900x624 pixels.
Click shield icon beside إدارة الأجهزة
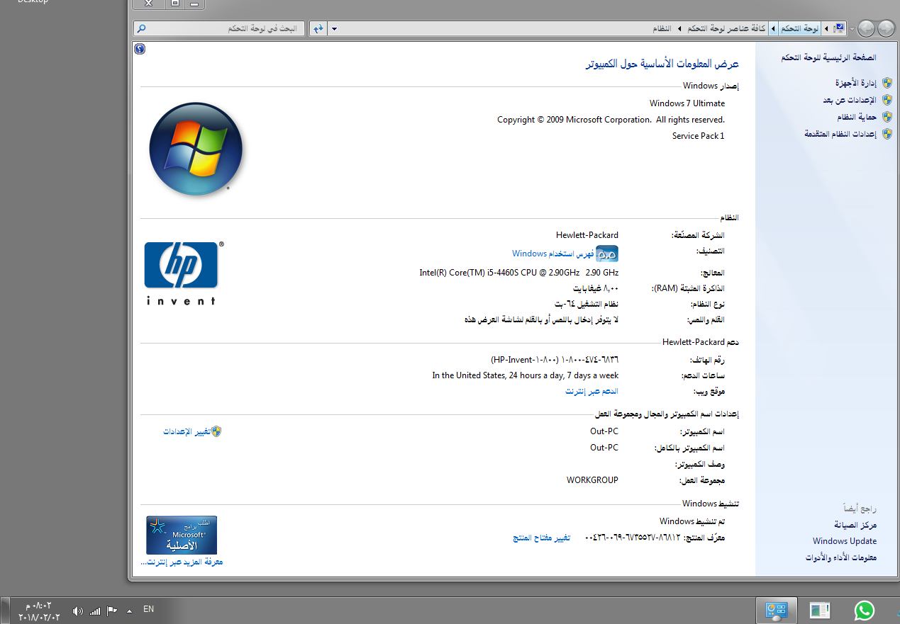tap(887, 83)
